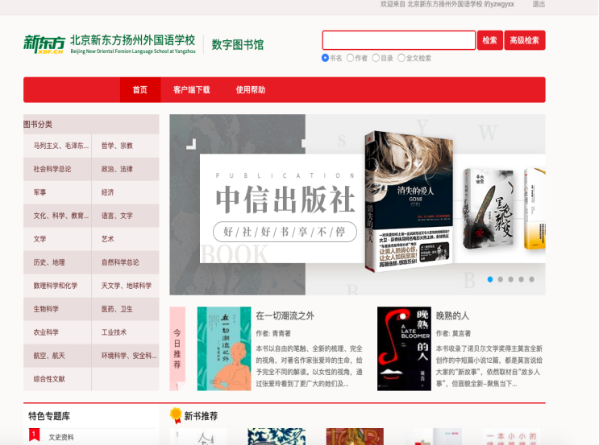Open category 天文学、地球科学
The image size is (599, 445).
click(127, 286)
